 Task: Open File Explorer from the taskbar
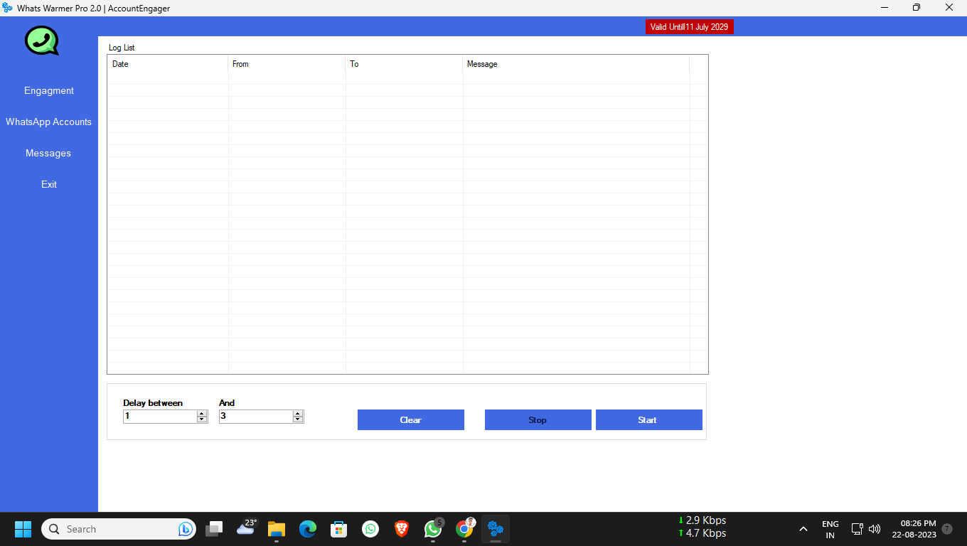(x=277, y=529)
